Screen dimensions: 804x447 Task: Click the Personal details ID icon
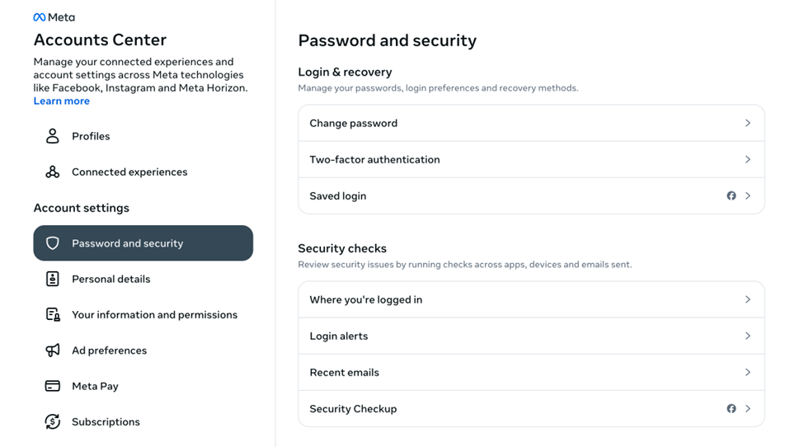point(53,279)
